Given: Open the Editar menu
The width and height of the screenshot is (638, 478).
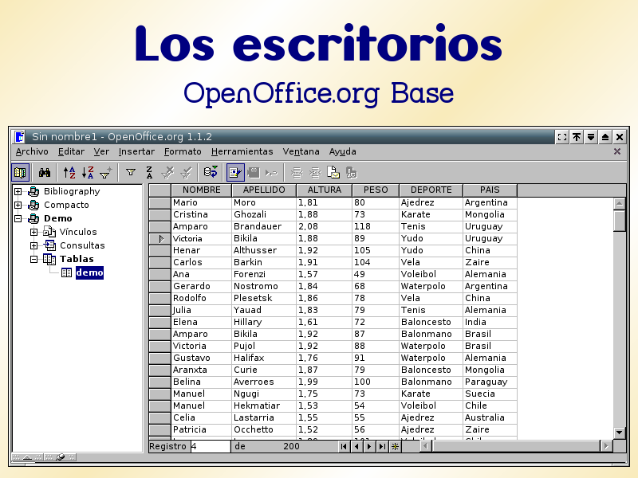Looking at the screenshot, I should point(71,151).
